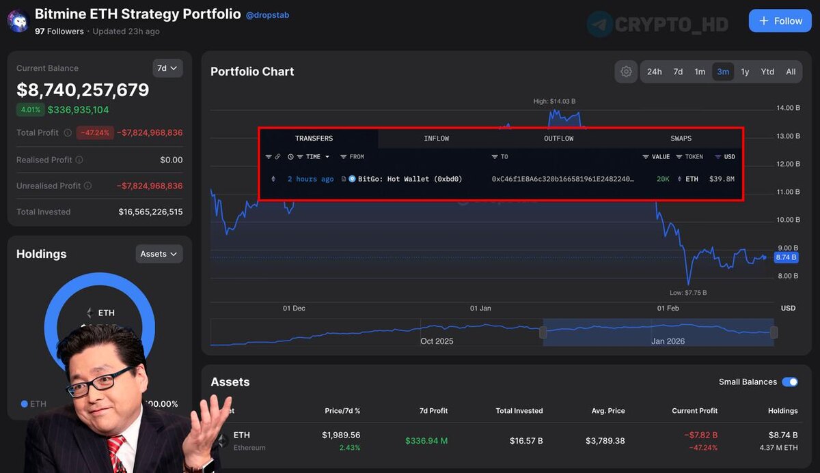Select the 3m chart range
The width and height of the screenshot is (820, 473).
pyautogui.click(x=723, y=72)
